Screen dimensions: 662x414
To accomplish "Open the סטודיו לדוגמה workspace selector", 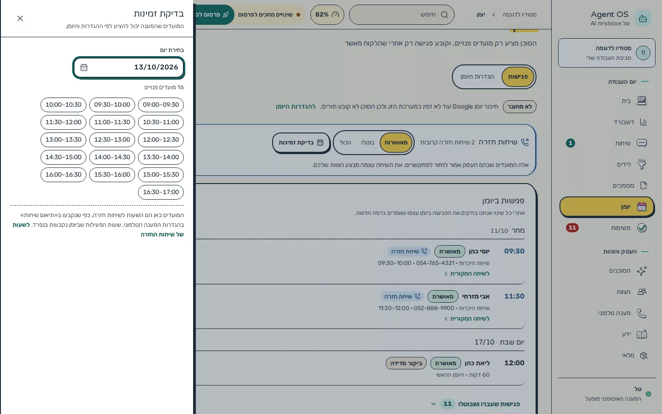I will tap(607, 53).
